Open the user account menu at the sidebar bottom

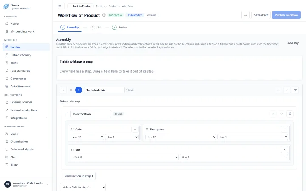click(26, 184)
